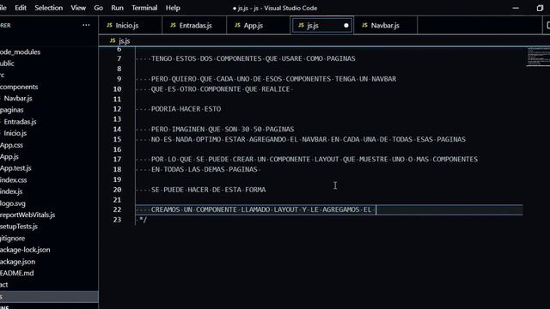The height and width of the screenshot is (309, 550).
Task: Open the View menu
Action: tap(78, 8)
